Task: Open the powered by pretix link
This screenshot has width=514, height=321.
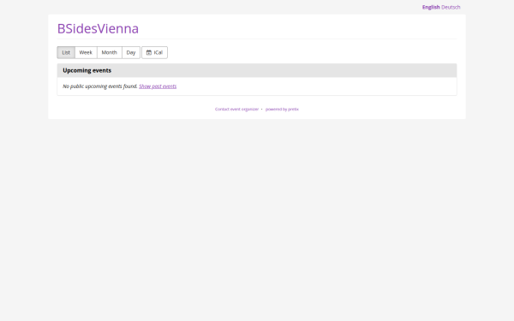Action: pyautogui.click(x=282, y=109)
